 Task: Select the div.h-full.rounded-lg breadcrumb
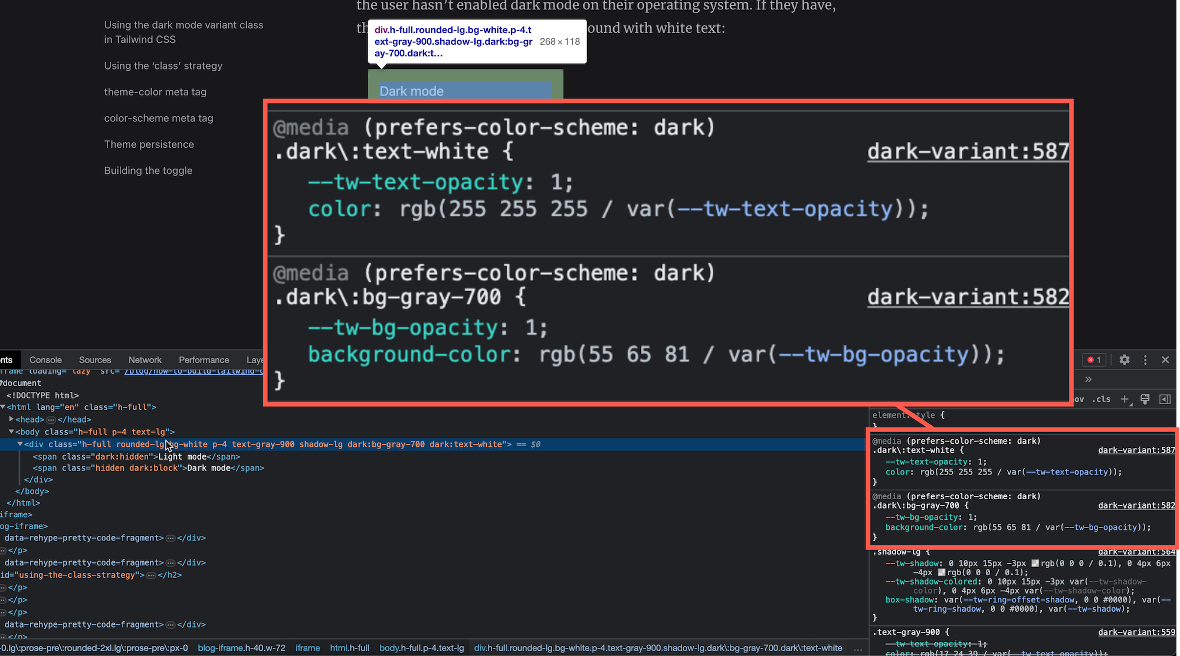click(x=658, y=648)
